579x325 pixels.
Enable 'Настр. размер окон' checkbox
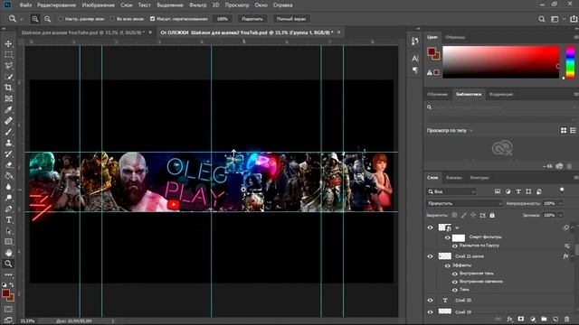pos(61,19)
